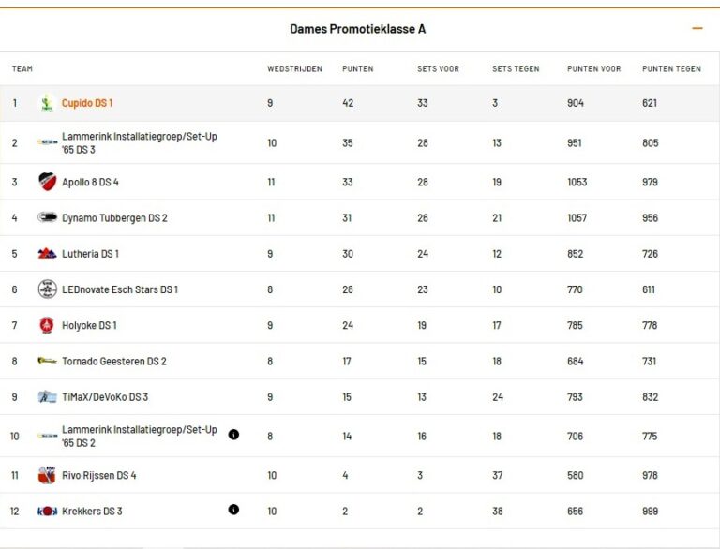
Task: Click the Wedstrijden column header
Action: tap(294, 68)
